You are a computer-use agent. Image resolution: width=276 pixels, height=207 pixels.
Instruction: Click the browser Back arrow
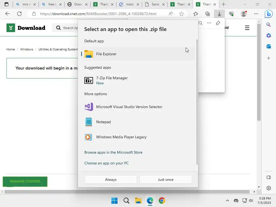pos(7,14)
